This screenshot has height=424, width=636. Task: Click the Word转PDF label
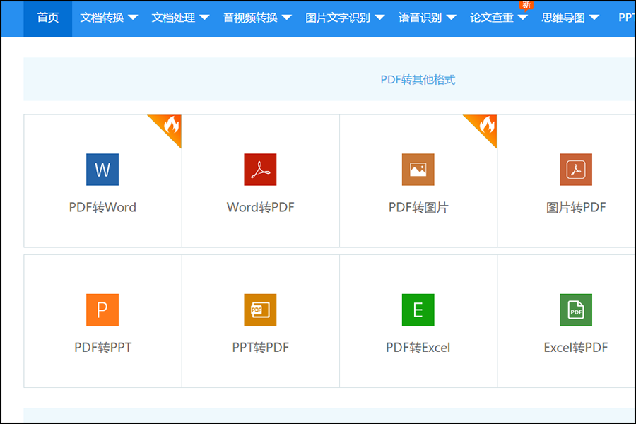(x=260, y=207)
